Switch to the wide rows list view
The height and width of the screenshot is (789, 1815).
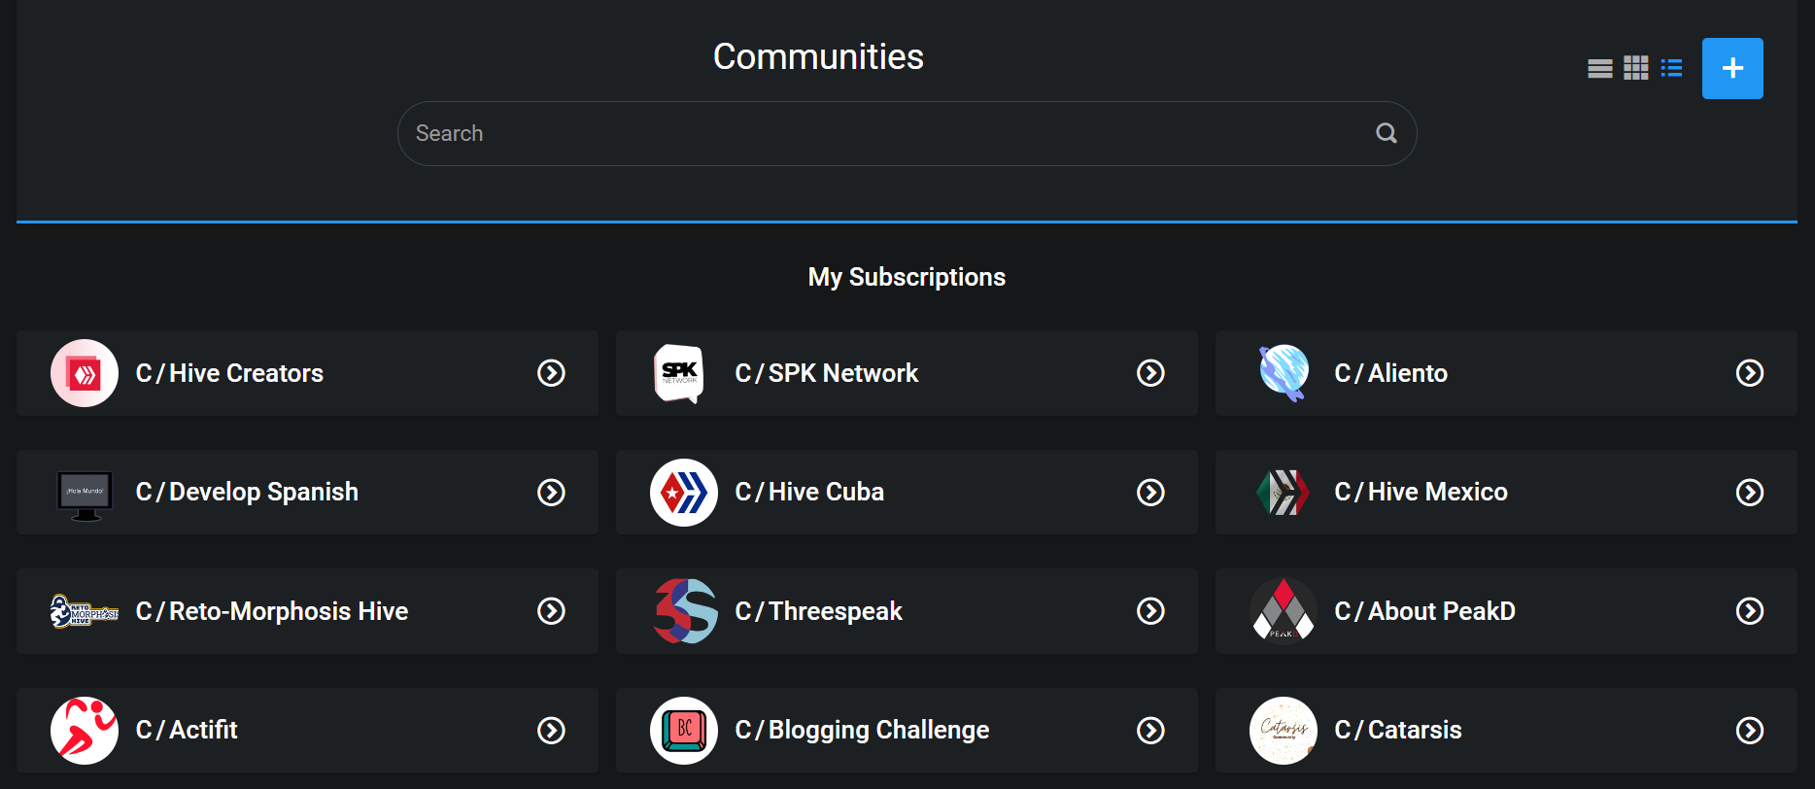[x=1599, y=68]
